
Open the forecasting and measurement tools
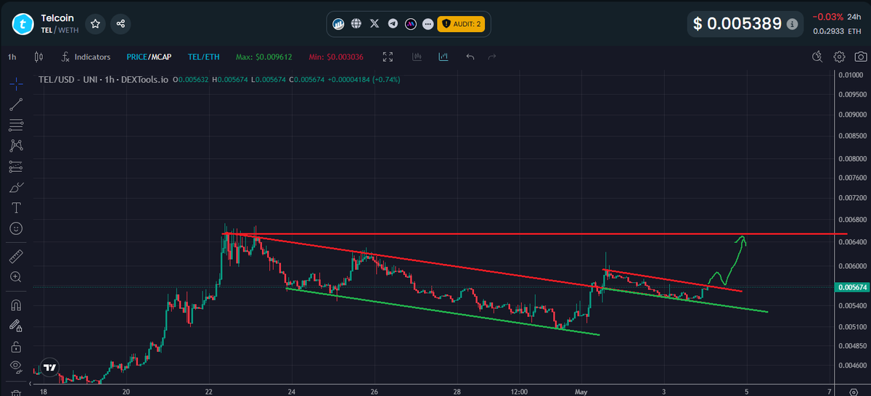click(x=16, y=166)
